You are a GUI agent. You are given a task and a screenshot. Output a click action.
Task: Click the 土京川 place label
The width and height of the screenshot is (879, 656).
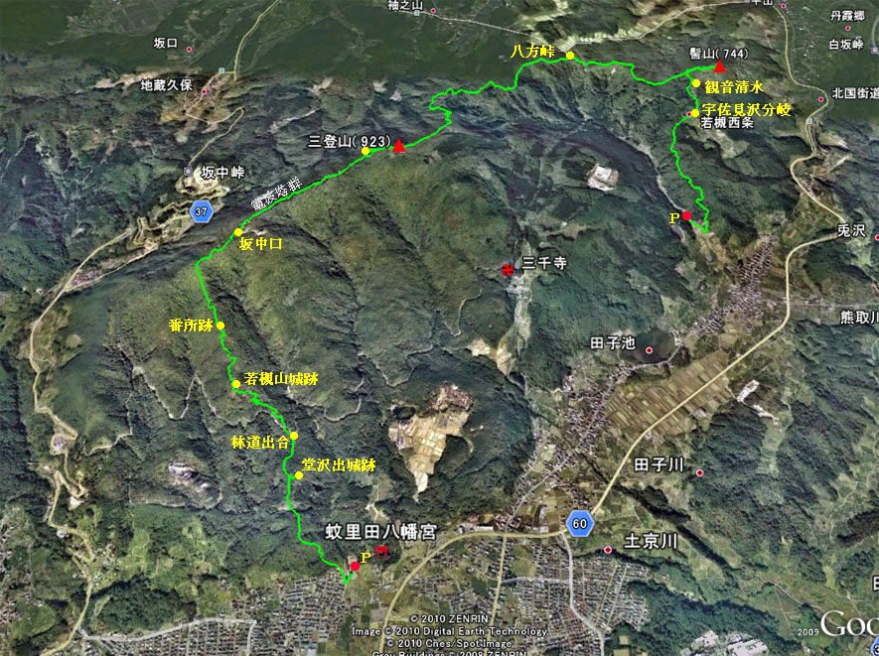650,541
